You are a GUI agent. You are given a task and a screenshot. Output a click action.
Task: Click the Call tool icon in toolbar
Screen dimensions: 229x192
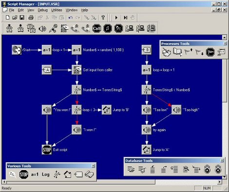click(96, 29)
